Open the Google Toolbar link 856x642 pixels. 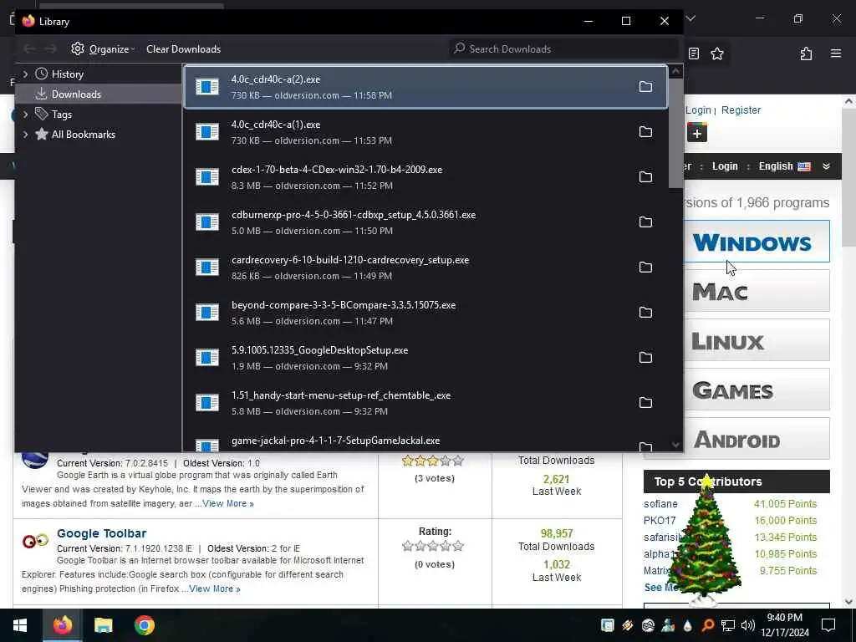point(101,533)
